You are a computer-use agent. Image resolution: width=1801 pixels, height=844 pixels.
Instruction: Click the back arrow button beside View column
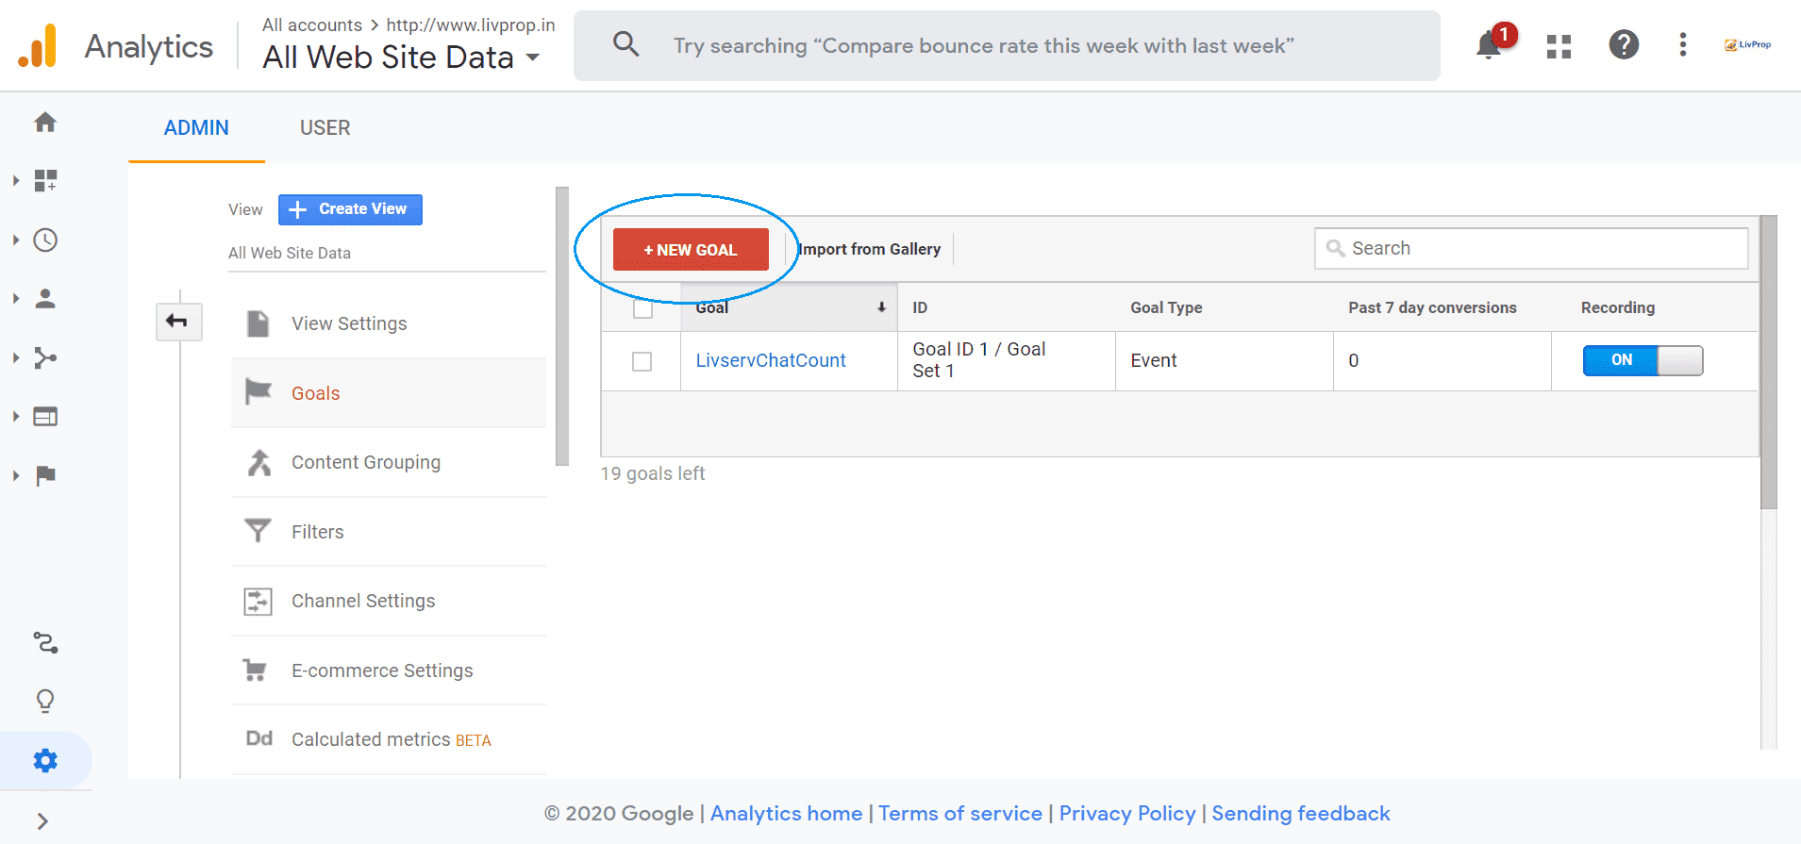pyautogui.click(x=178, y=322)
